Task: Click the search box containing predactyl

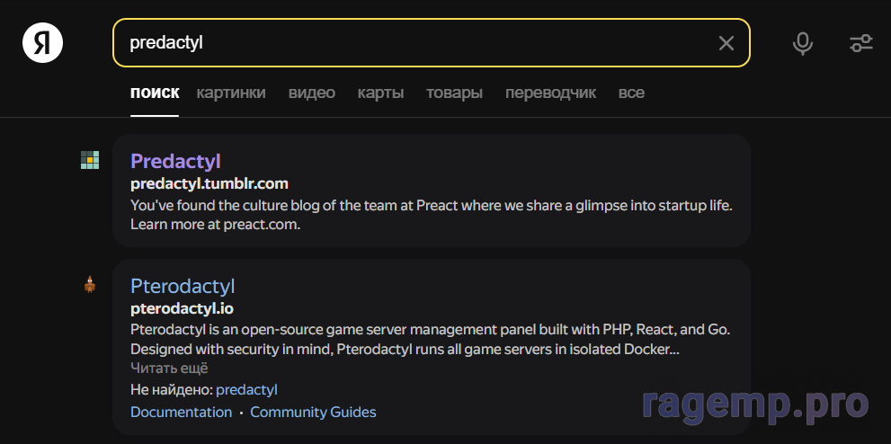Action: pos(414,43)
